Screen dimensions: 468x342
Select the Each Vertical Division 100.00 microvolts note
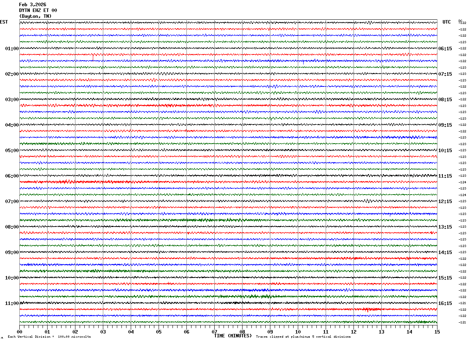point(49,337)
